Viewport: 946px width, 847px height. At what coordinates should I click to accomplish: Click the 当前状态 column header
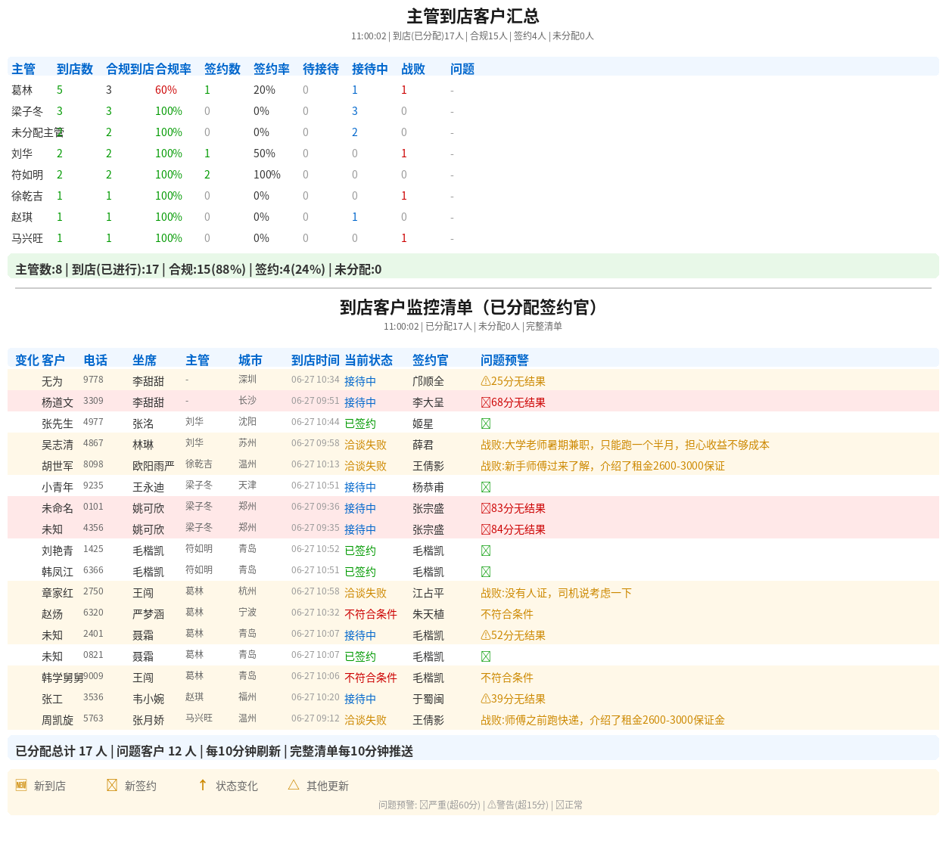(x=369, y=360)
